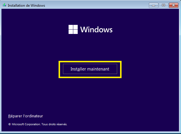Click the four-pane Windows logo

click(73, 29)
